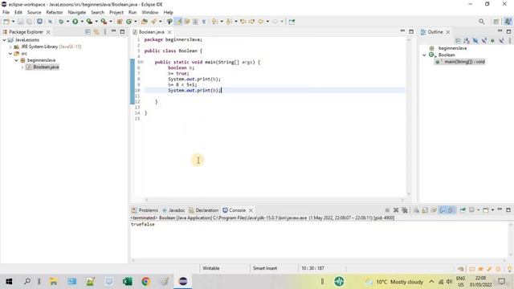This screenshot has height=289, width=514.
Task: Click the New file icon in the toolbar
Action: pos(6,22)
